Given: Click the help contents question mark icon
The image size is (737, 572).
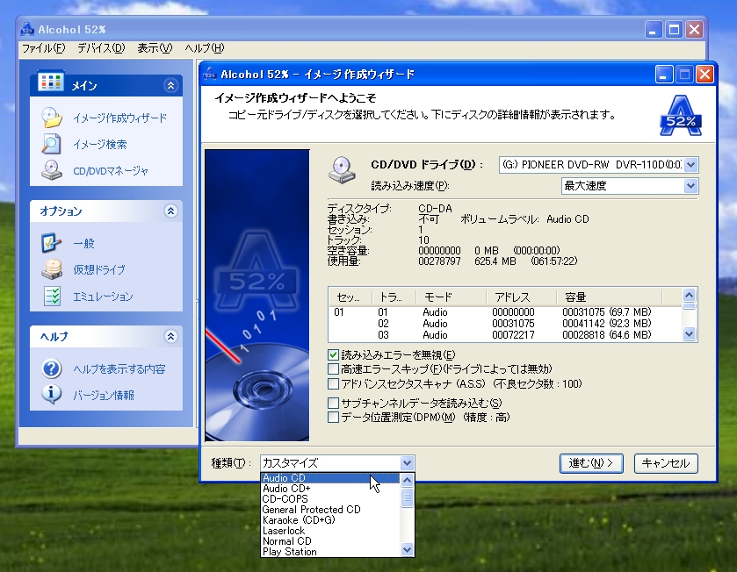Looking at the screenshot, I should (x=52, y=368).
